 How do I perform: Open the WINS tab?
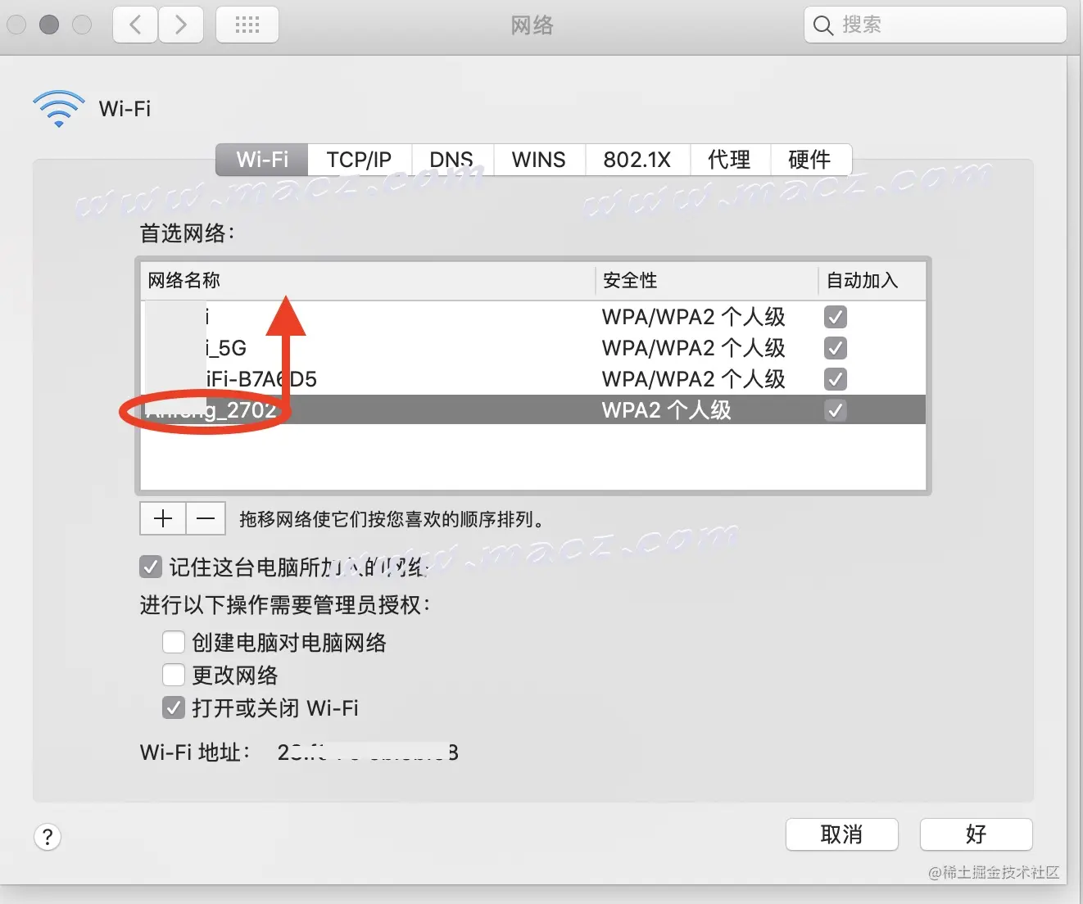point(538,160)
